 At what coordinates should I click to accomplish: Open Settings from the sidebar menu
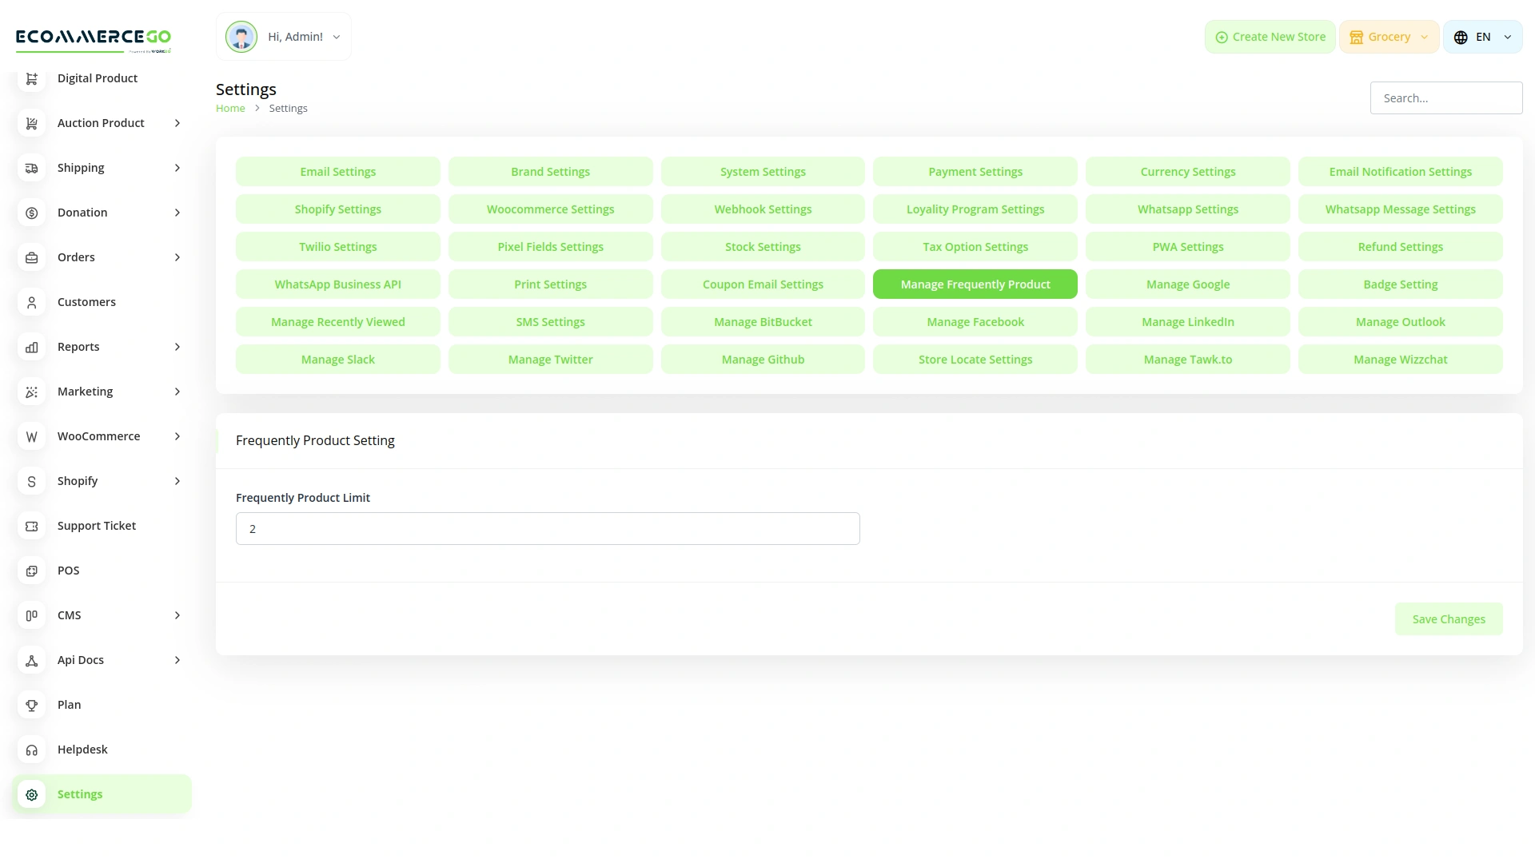point(80,793)
